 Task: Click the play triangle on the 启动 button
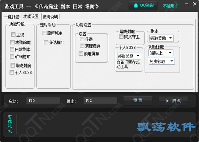pos(167,101)
